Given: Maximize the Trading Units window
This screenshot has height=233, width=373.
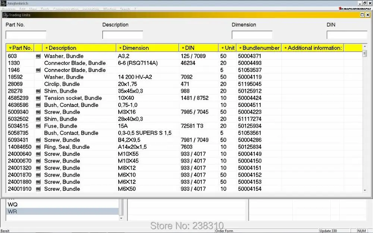Looking at the screenshot, I should (x=362, y=15).
